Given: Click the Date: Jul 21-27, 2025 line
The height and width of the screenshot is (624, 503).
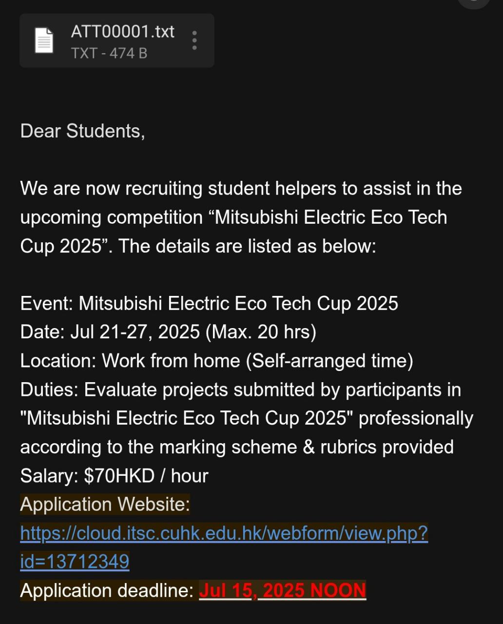Looking at the screenshot, I should [168, 332].
